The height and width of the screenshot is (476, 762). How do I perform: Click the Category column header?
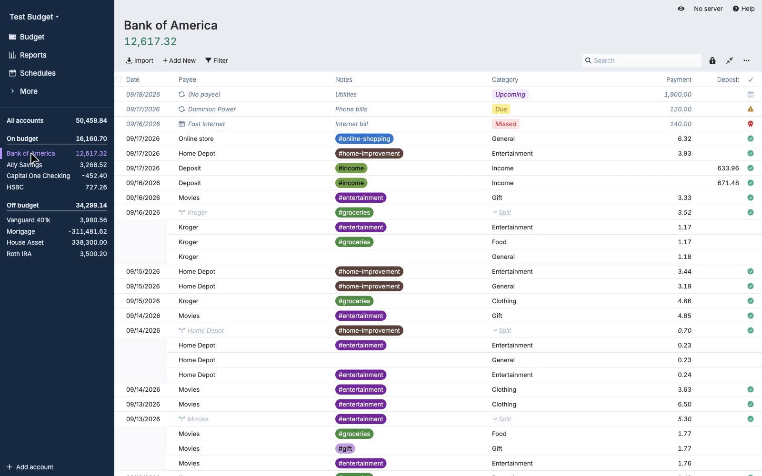(505, 79)
